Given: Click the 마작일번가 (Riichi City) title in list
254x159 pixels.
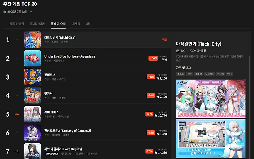Looking at the screenshot, I should pos(60,37).
